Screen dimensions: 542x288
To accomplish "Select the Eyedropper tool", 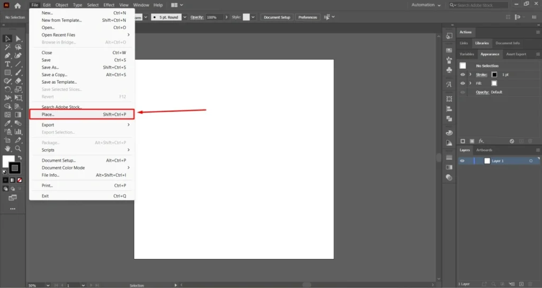I will pos(7,123).
